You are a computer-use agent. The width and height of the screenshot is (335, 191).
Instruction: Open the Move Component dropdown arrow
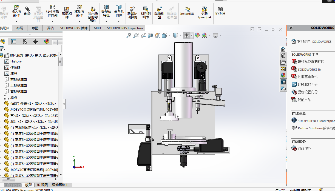pos(80,21)
